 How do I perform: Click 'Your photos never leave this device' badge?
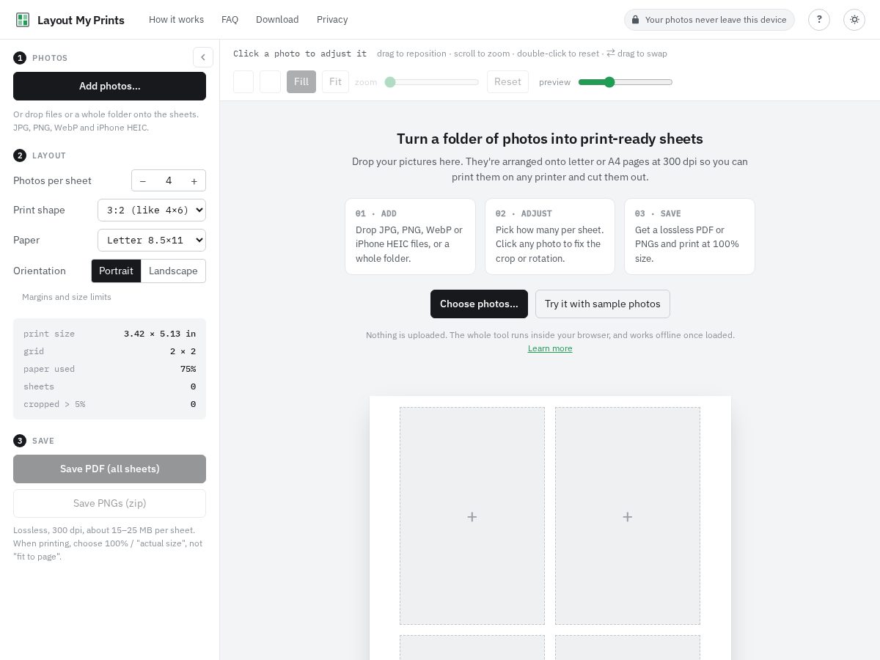[x=709, y=20]
